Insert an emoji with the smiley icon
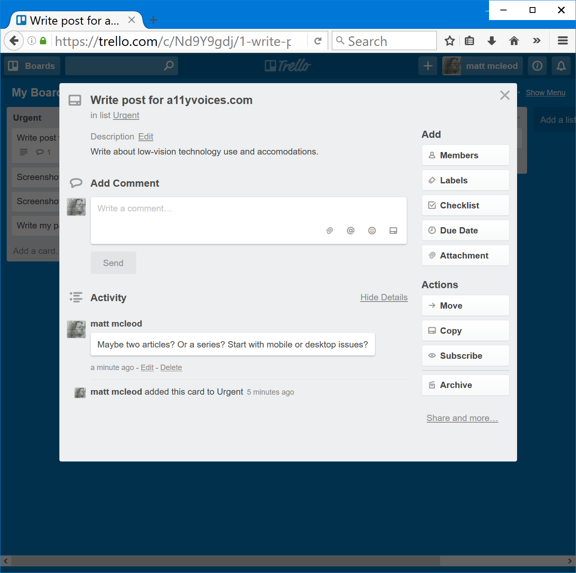The height and width of the screenshot is (573, 576). (x=372, y=231)
